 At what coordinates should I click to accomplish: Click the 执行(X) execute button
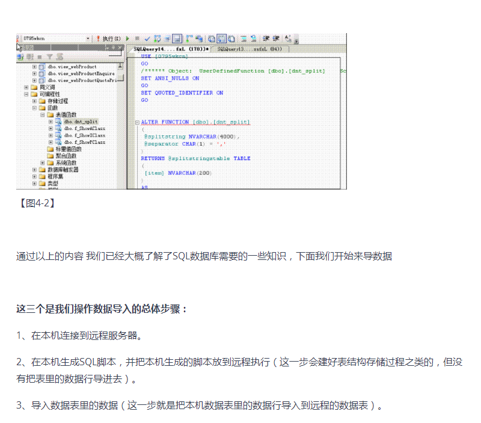pyautogui.click(x=109, y=39)
